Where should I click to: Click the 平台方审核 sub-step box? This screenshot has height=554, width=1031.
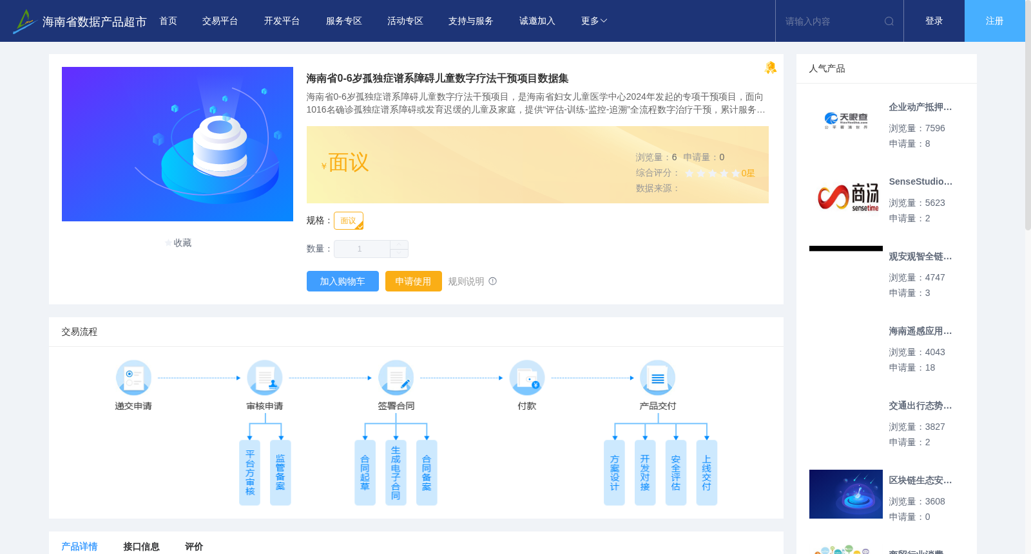click(x=250, y=473)
